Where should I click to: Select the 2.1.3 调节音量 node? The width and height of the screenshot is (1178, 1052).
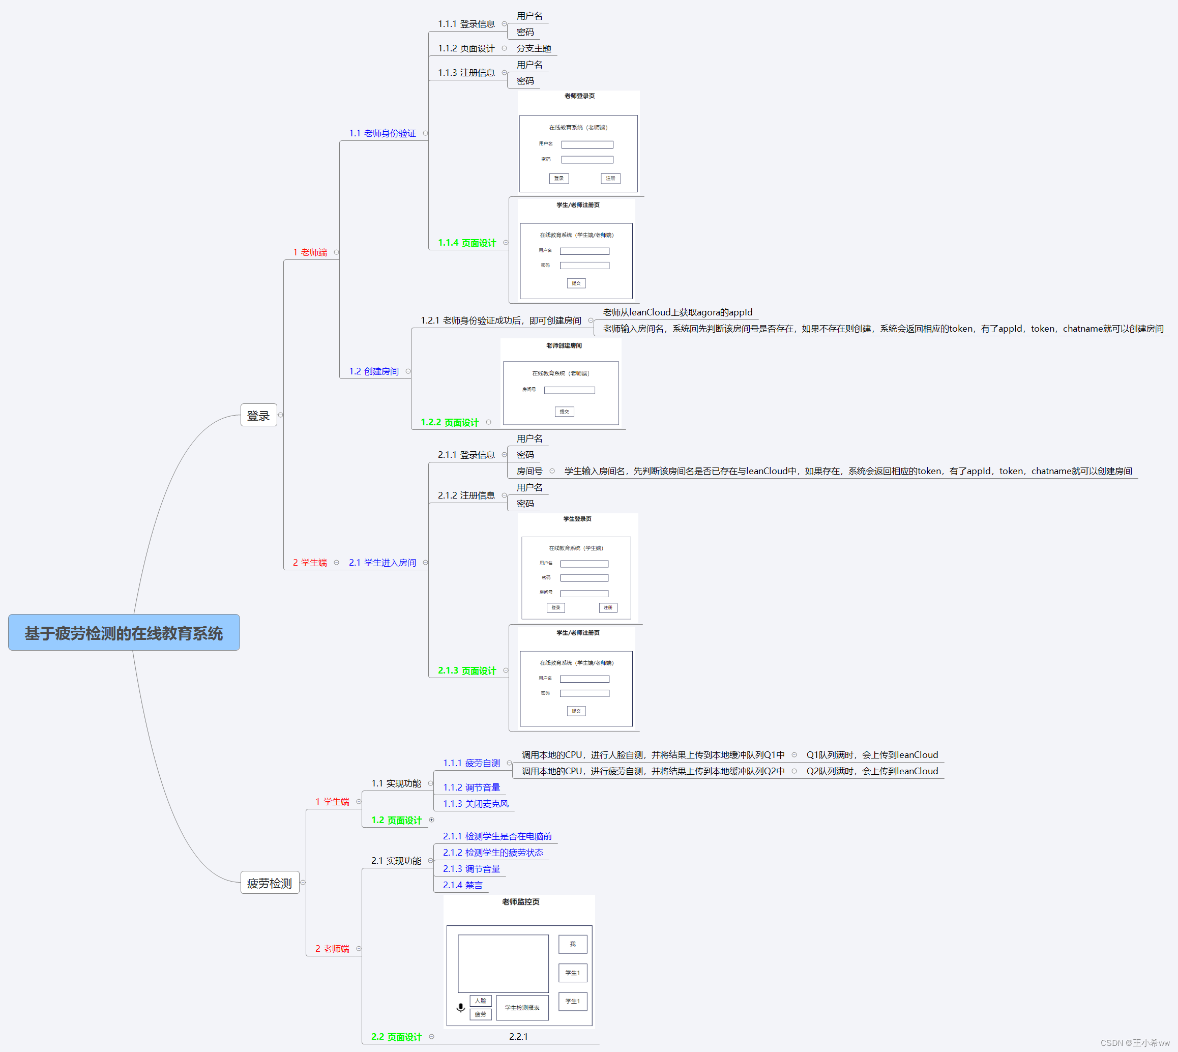[x=472, y=869]
